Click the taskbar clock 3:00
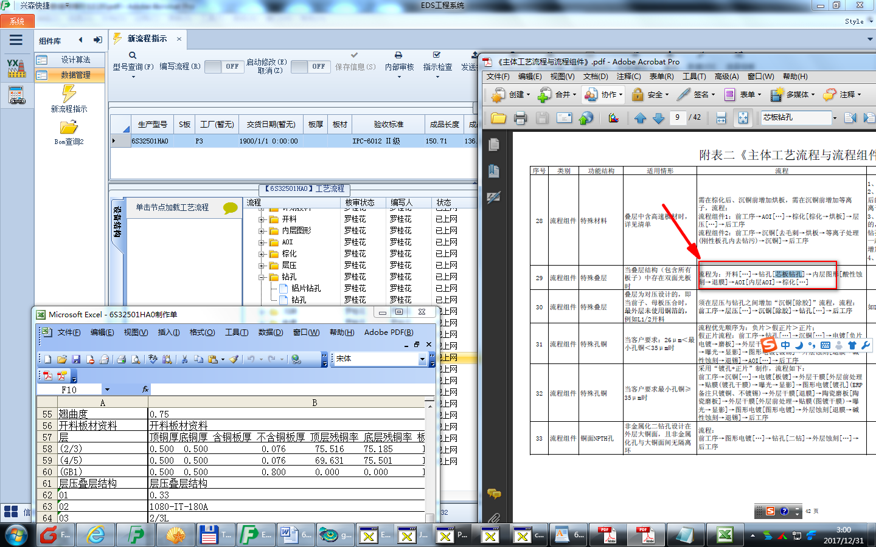The height and width of the screenshot is (547, 876). (x=844, y=530)
